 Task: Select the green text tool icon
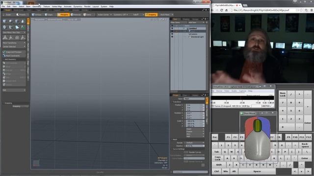tap(23, 27)
